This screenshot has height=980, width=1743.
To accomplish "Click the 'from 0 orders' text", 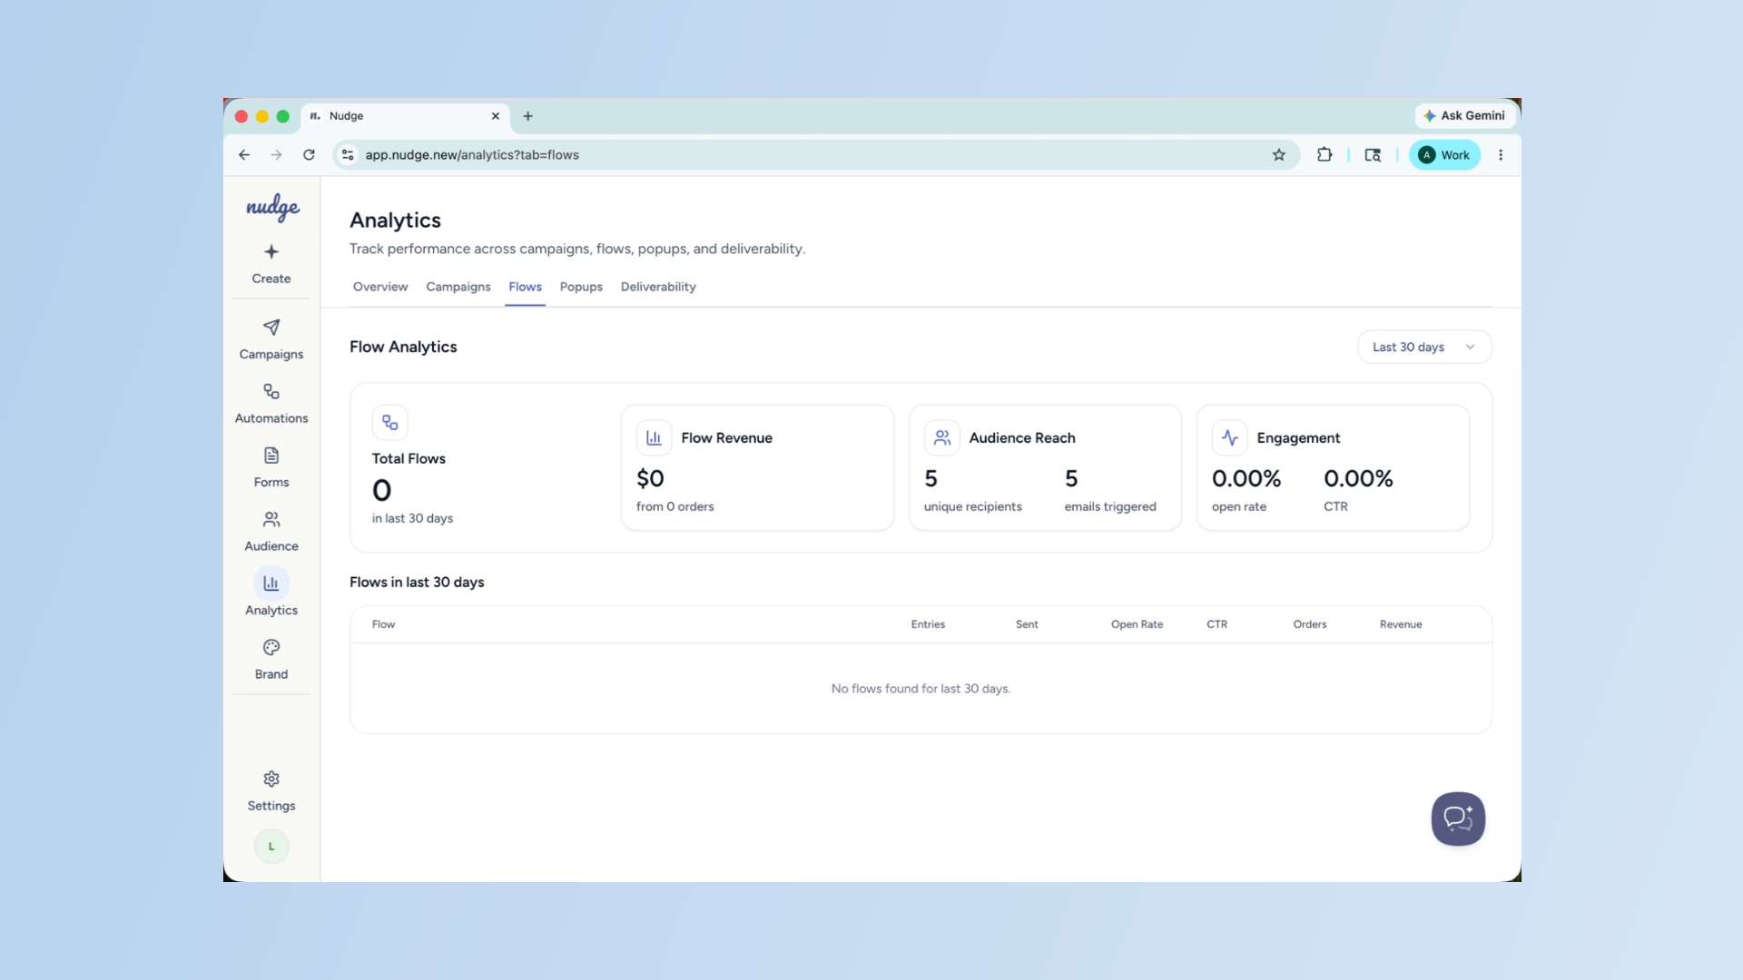I will tap(675, 506).
